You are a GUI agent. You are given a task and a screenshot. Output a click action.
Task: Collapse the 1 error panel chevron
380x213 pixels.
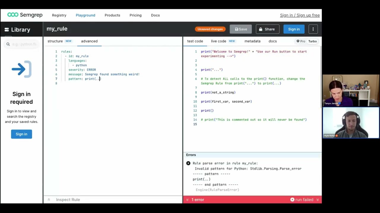187,200
